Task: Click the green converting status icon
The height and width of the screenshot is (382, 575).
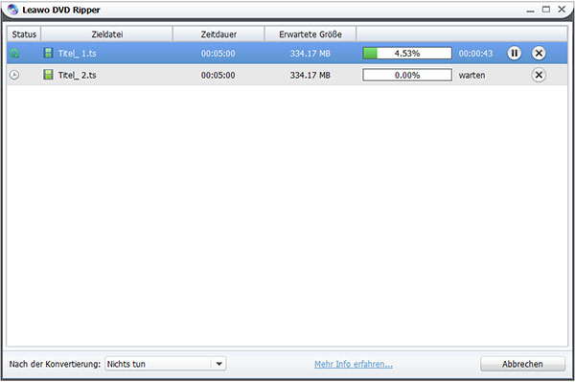Action: coord(14,54)
